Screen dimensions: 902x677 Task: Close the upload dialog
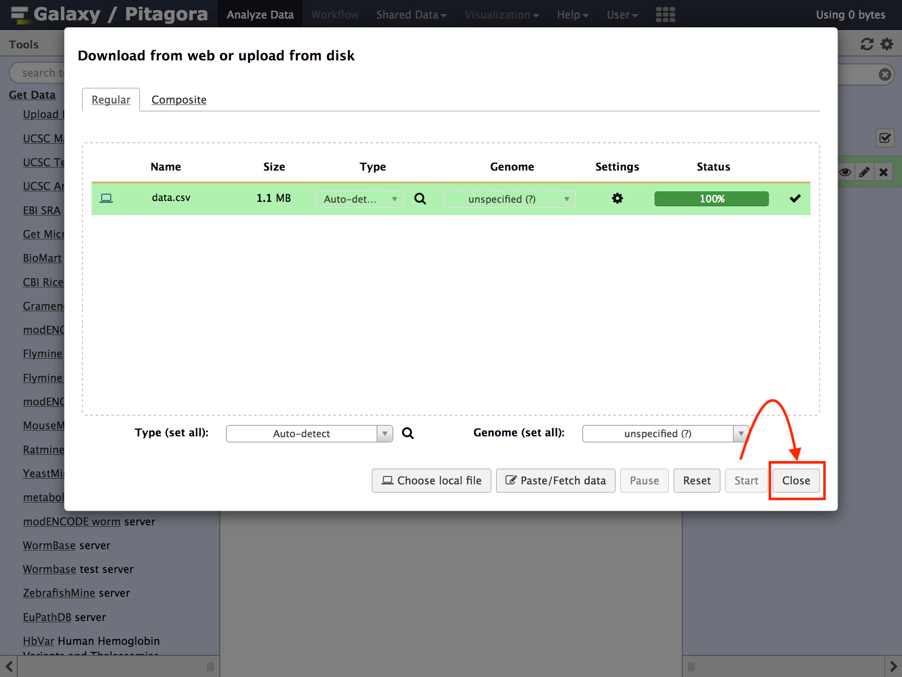tap(796, 480)
